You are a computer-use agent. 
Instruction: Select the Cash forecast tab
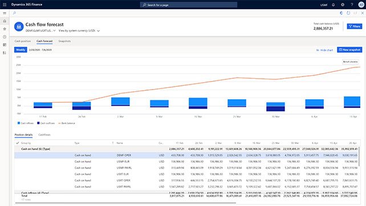[x=44, y=41]
